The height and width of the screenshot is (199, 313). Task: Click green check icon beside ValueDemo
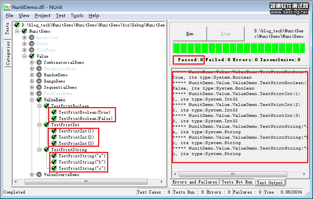(x=39, y=100)
